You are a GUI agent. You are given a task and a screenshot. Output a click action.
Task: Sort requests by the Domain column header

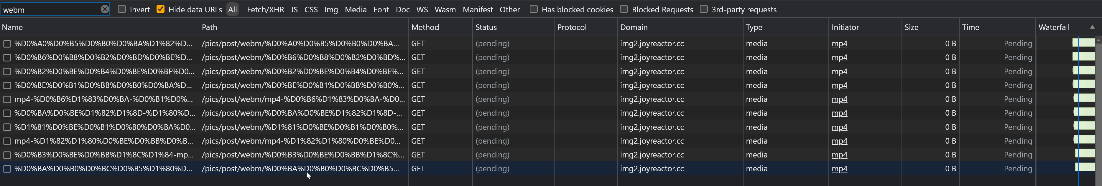coord(634,27)
